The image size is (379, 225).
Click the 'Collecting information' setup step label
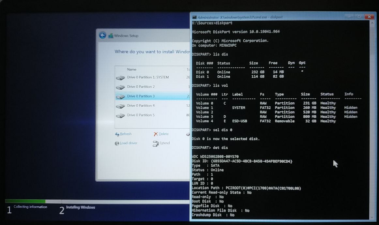30,207
